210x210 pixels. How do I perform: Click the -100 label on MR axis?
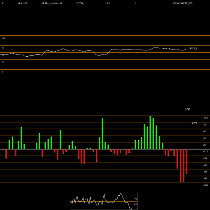click(x=206, y=185)
